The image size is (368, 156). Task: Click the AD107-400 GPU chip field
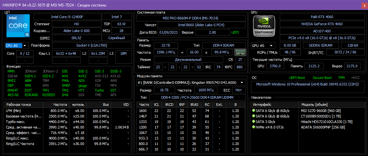click(322, 31)
